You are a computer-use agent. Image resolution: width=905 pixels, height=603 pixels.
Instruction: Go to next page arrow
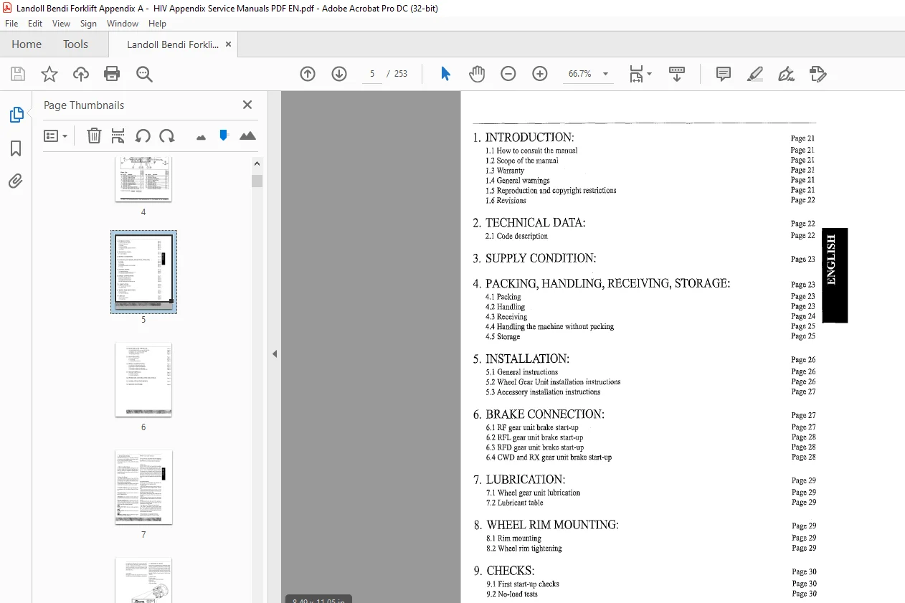[x=339, y=74]
